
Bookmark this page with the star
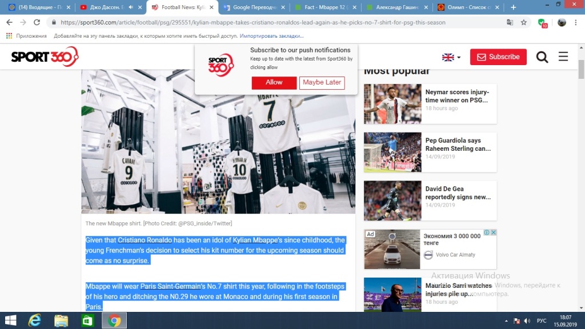[x=524, y=22]
